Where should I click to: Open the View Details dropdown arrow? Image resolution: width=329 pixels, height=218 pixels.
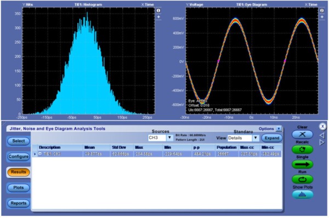(x=256, y=138)
